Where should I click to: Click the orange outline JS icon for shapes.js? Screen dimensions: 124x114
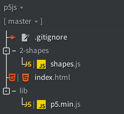[28, 64]
